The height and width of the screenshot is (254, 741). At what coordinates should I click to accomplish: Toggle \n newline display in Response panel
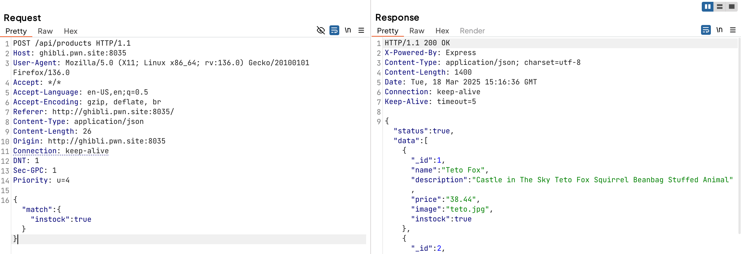(x=720, y=30)
